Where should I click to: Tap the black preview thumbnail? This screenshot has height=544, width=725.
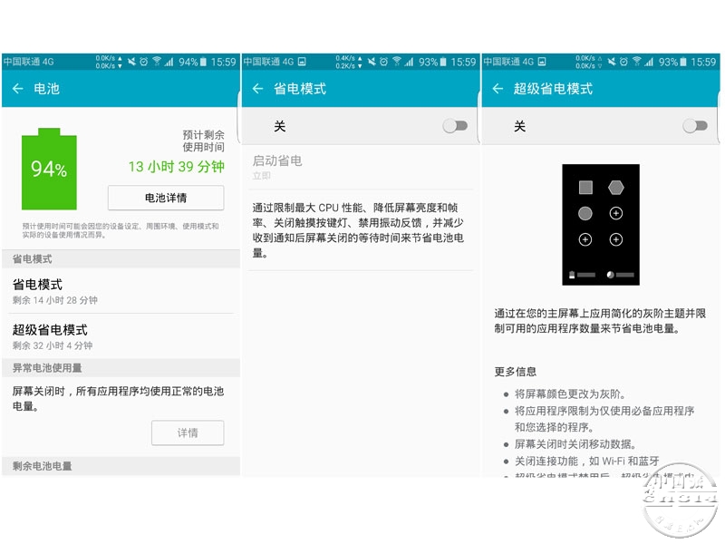click(x=601, y=224)
